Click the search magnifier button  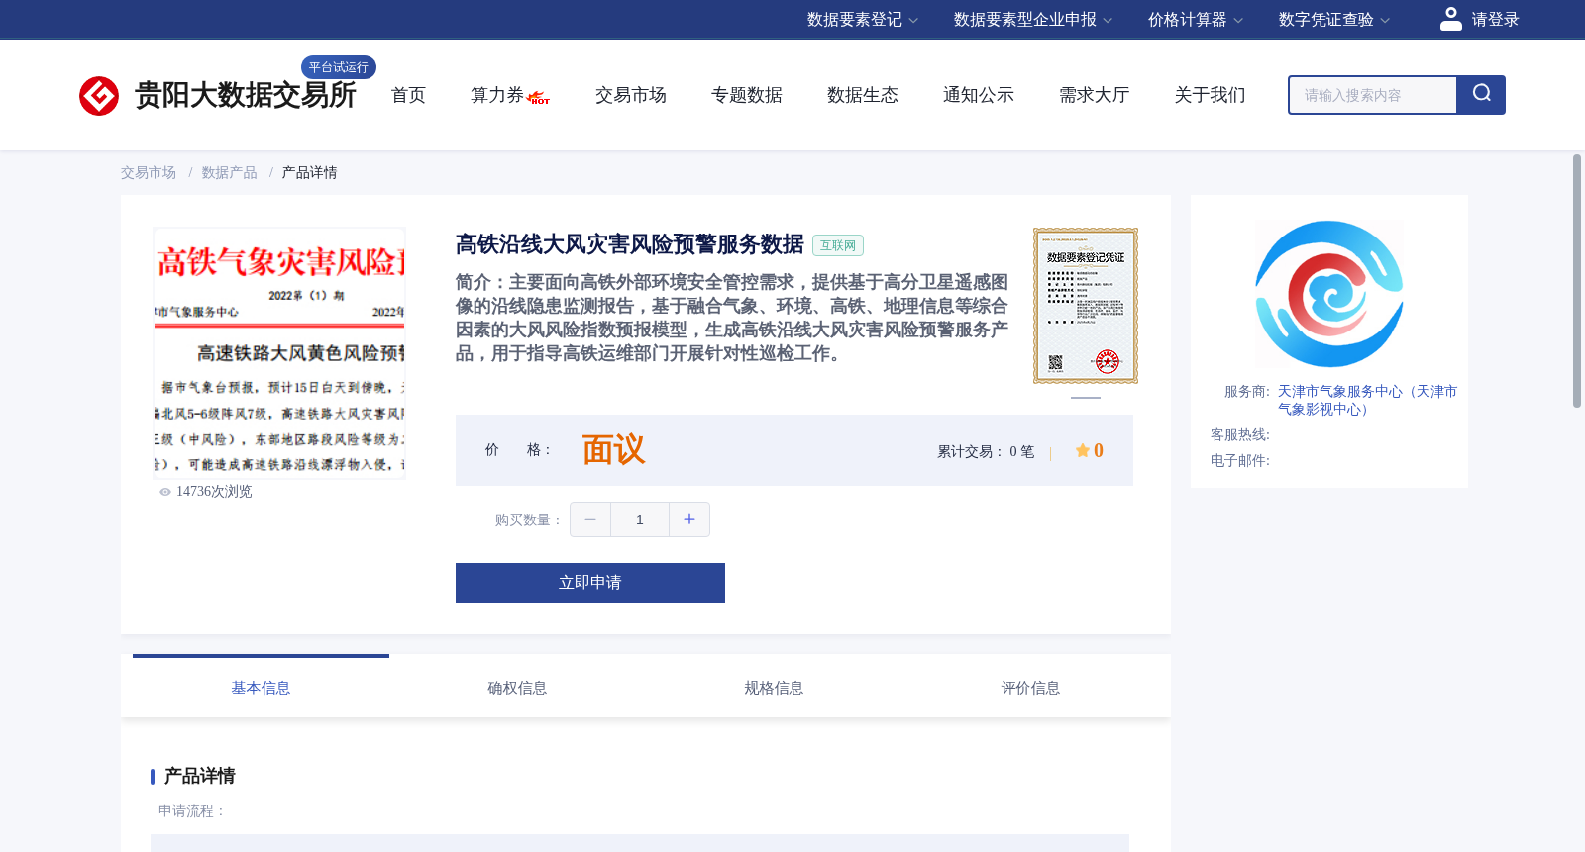[x=1481, y=95]
